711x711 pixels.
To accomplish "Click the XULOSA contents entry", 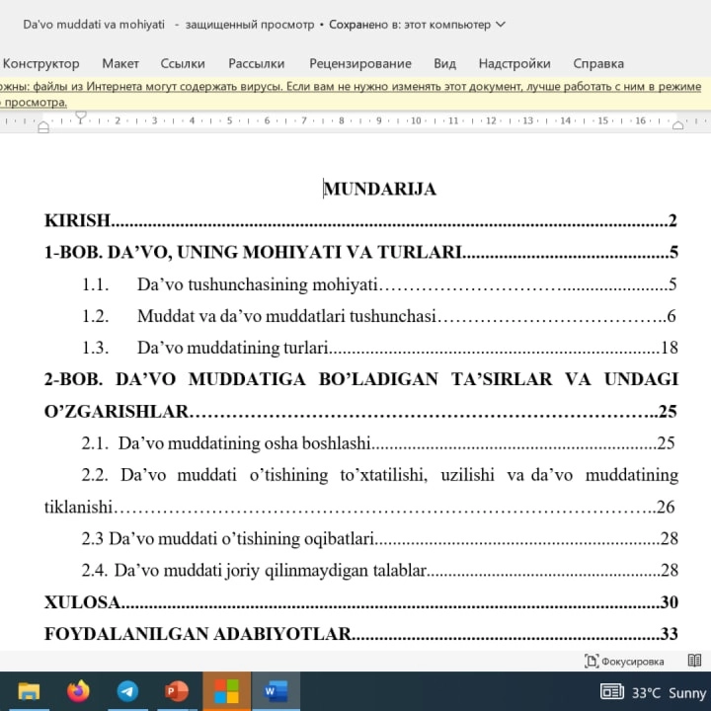I will [x=82, y=602].
